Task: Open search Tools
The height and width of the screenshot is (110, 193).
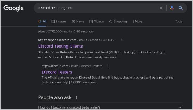Action: [x=179, y=21]
